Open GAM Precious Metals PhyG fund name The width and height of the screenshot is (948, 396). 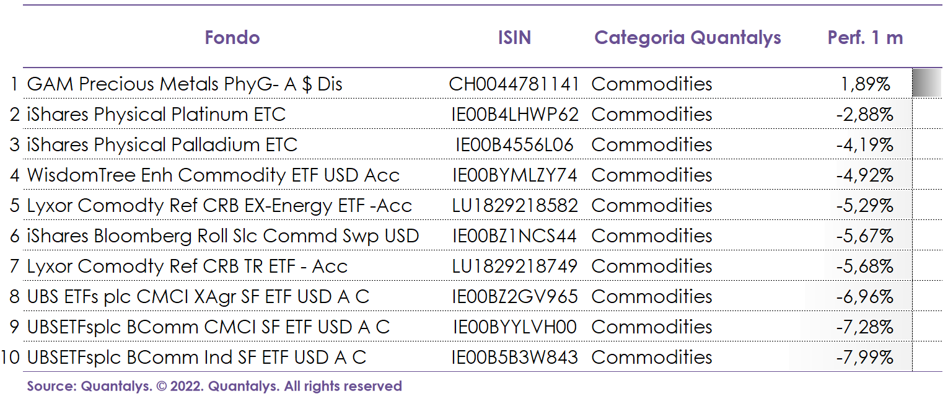click(185, 84)
